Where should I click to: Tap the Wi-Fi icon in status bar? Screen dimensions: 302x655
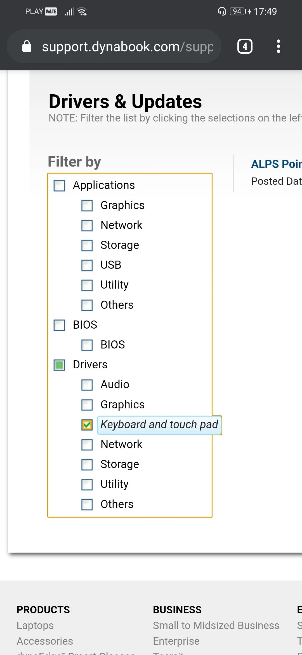click(x=82, y=11)
